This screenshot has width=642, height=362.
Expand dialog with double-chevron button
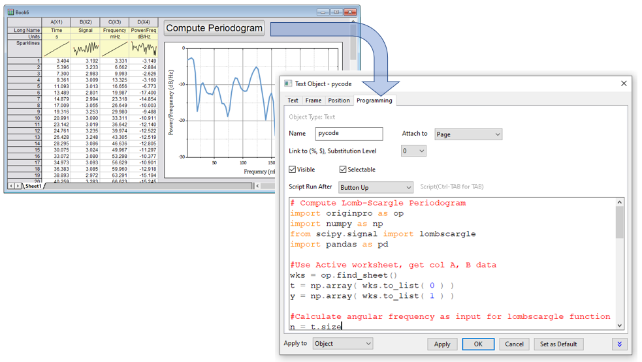619,344
